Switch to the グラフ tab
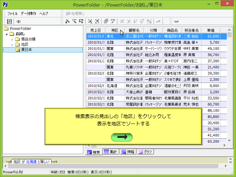Screen dimensions: 236x177 pyautogui.click(x=145, y=152)
